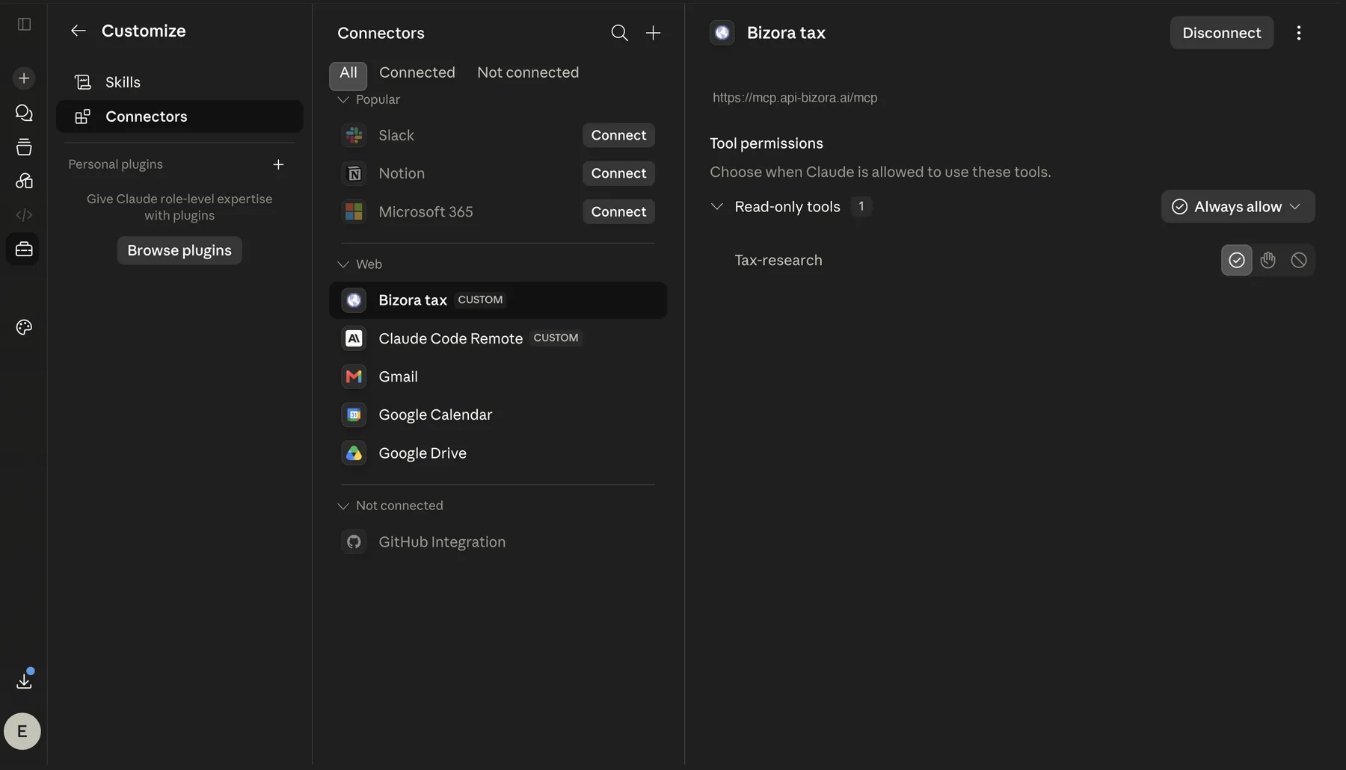Open the projects stack icon

[24, 147]
